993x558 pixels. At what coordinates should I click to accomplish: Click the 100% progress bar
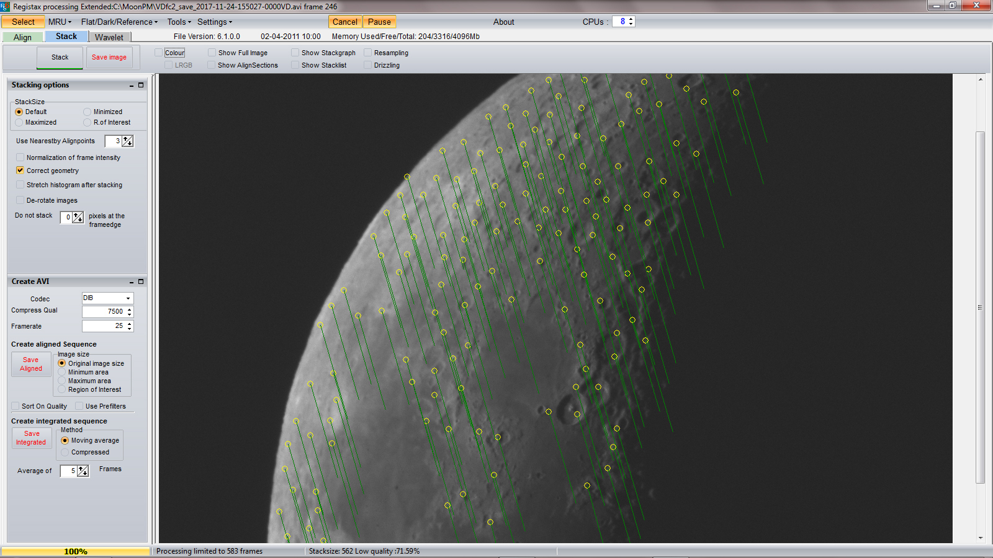coord(76,551)
